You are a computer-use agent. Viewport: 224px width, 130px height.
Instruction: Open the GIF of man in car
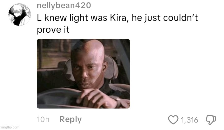[x=83, y=74]
